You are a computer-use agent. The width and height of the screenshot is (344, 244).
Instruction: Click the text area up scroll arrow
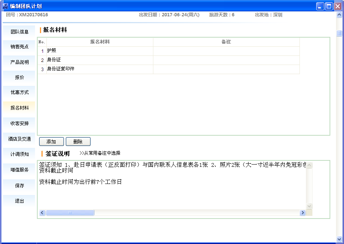[x=309, y=165]
